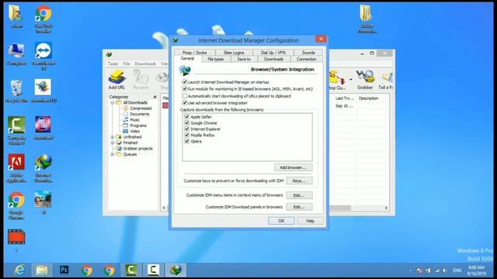
Task: Open the Grabber tool in IDM toolbar
Action: [365, 80]
